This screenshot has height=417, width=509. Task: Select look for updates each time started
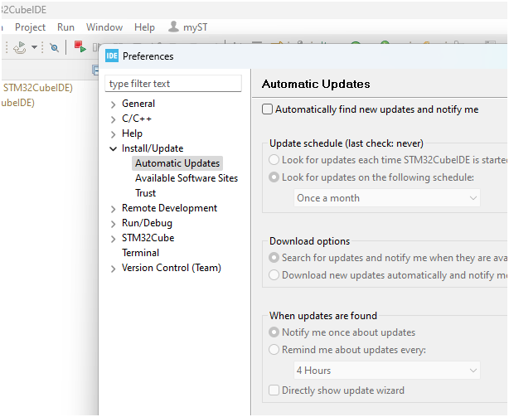point(274,160)
